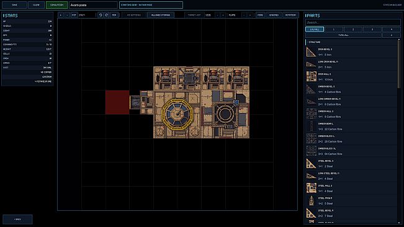Click the scroll-down arrow in parts list
This screenshot has height=227, width=404.
pyautogui.click(x=399, y=223)
